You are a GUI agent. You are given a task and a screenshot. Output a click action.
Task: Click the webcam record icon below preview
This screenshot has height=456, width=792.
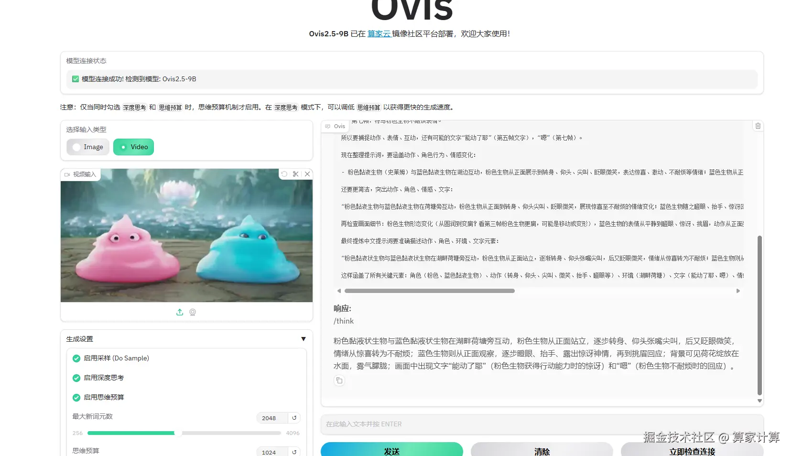[x=193, y=312]
